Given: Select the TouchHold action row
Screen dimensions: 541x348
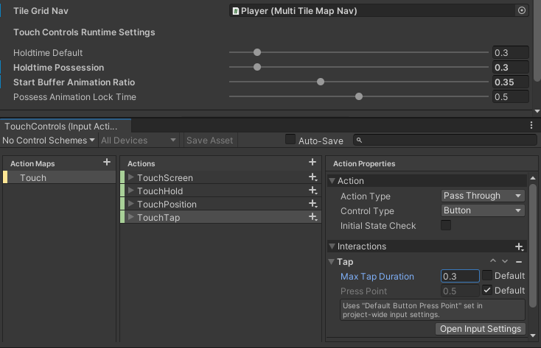Looking at the screenshot, I should click(221, 191).
